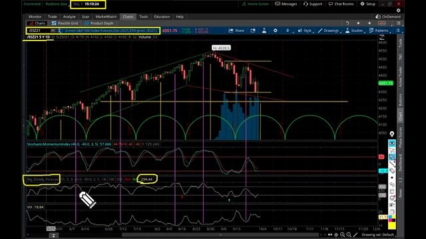This screenshot has height=239, width=426.
Task: Click the camera screenshot icon in drawing palette
Action: point(392,205)
